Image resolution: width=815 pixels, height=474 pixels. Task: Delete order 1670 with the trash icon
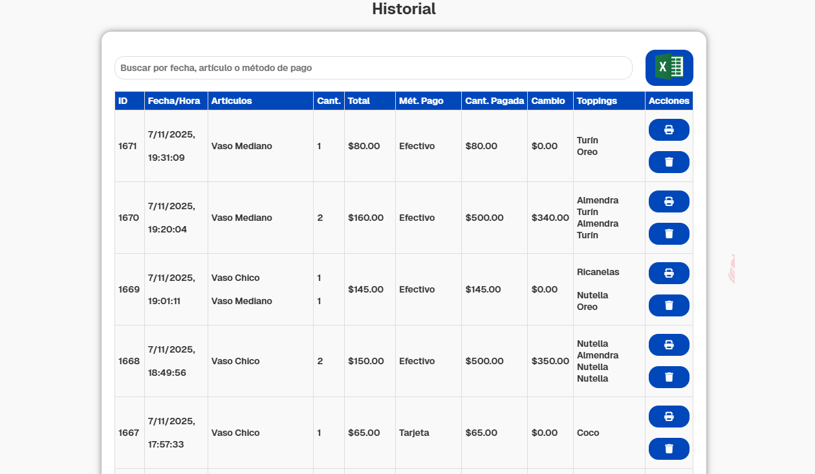pyautogui.click(x=668, y=234)
